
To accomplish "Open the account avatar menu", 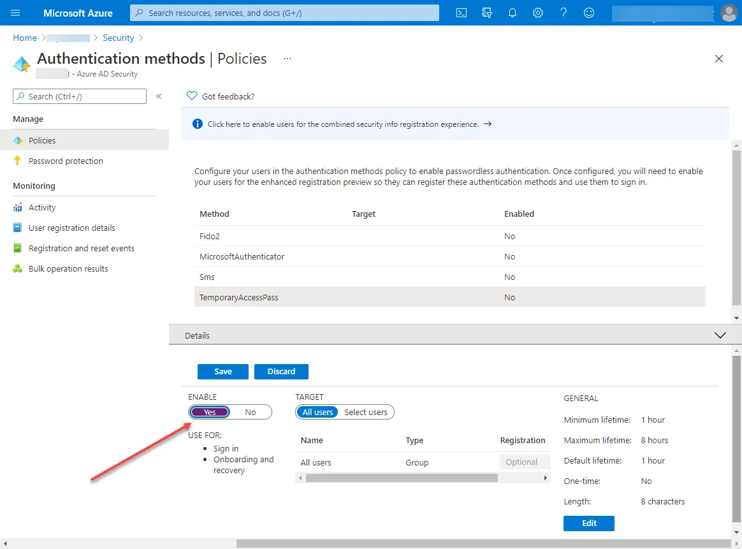I will click(729, 13).
